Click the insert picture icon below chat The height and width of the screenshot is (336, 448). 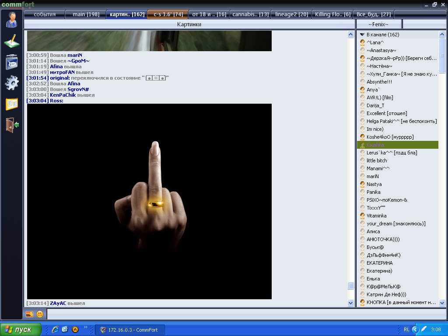(x=30, y=314)
